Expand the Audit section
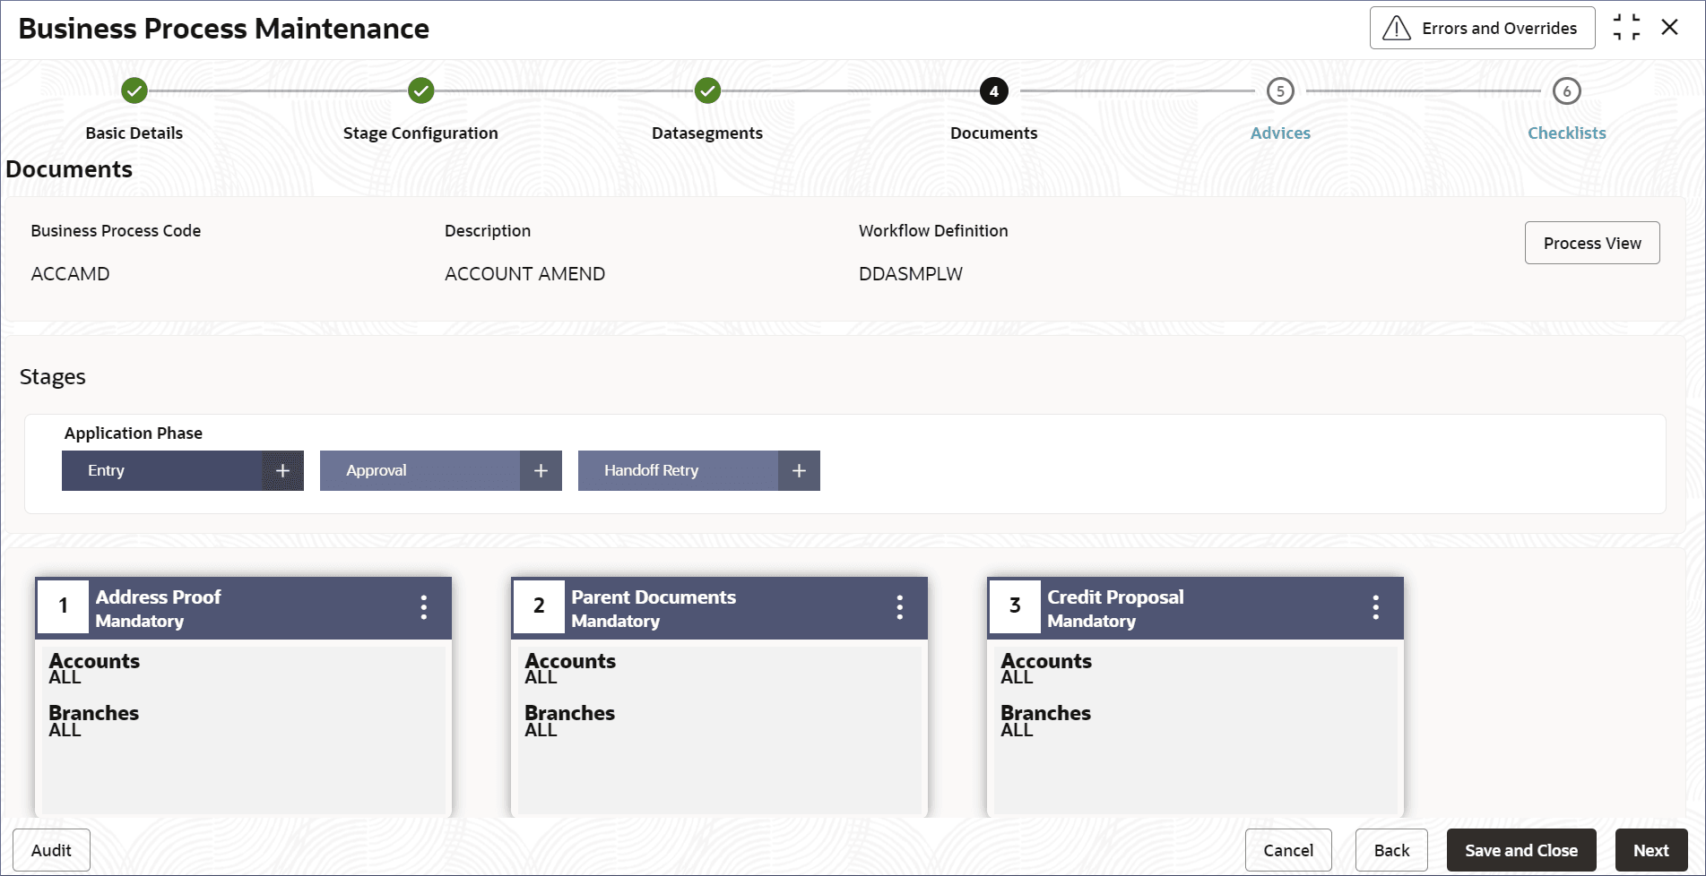The image size is (1706, 876). 51,850
